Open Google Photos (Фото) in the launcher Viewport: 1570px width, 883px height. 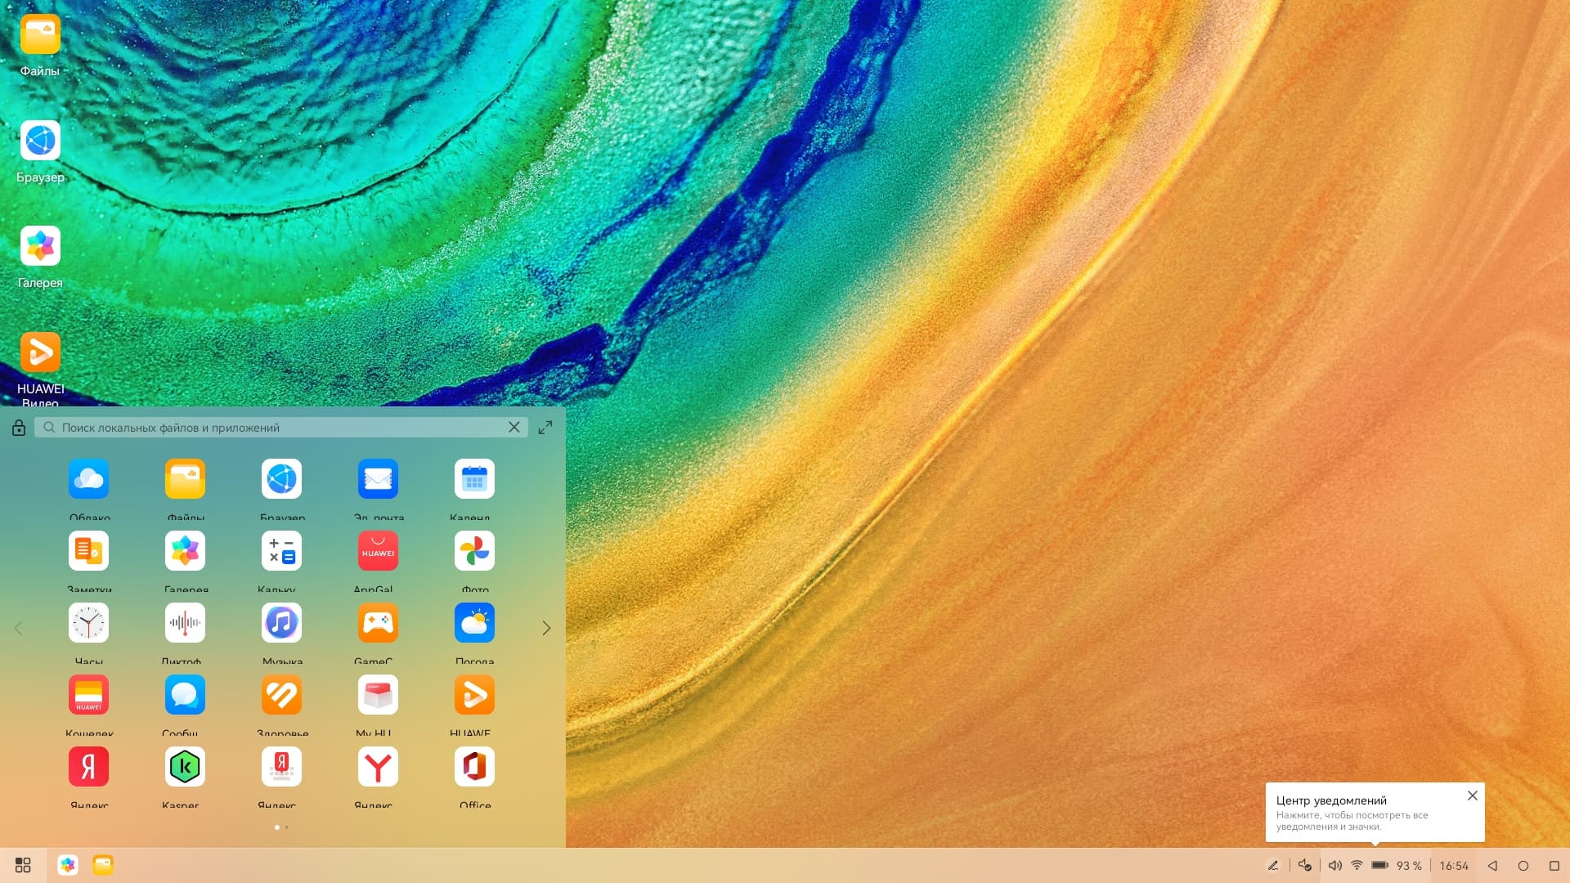point(474,551)
